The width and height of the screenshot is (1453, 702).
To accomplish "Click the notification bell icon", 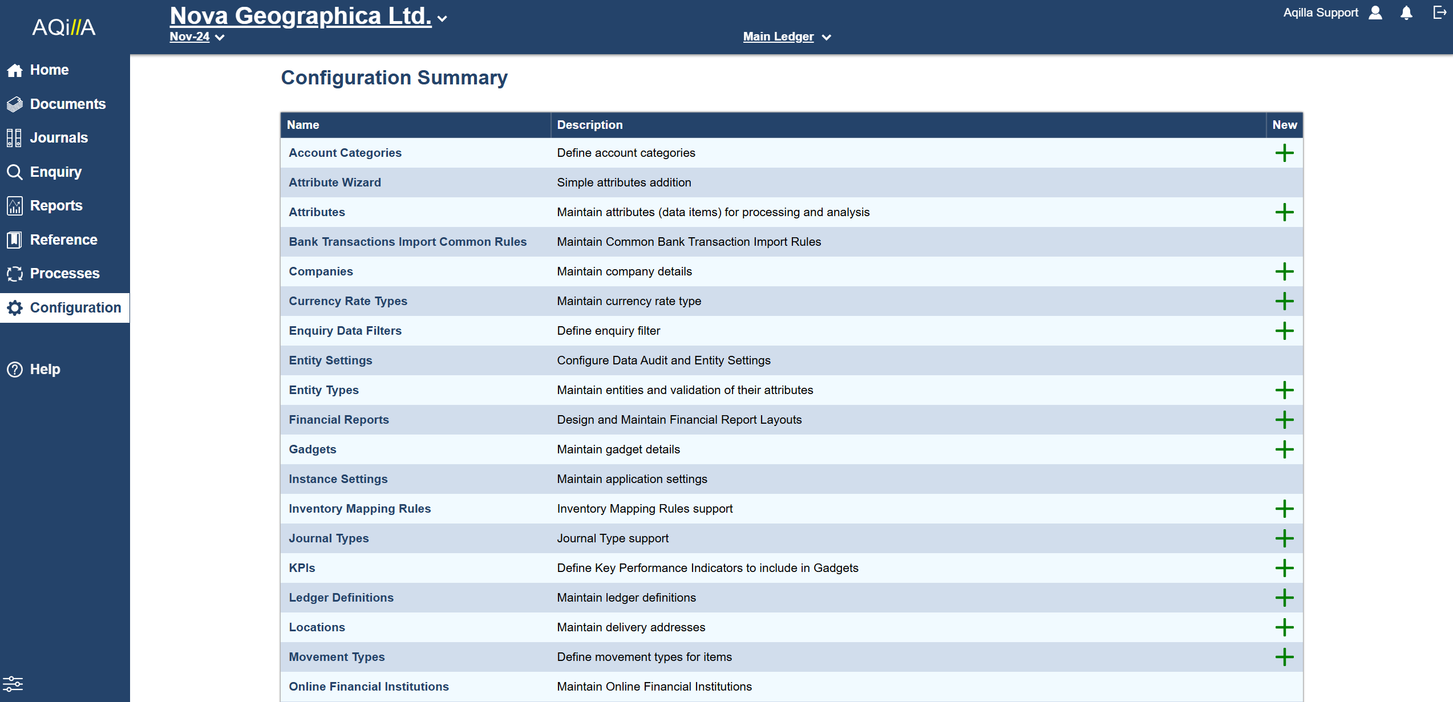I will 1406,13.
